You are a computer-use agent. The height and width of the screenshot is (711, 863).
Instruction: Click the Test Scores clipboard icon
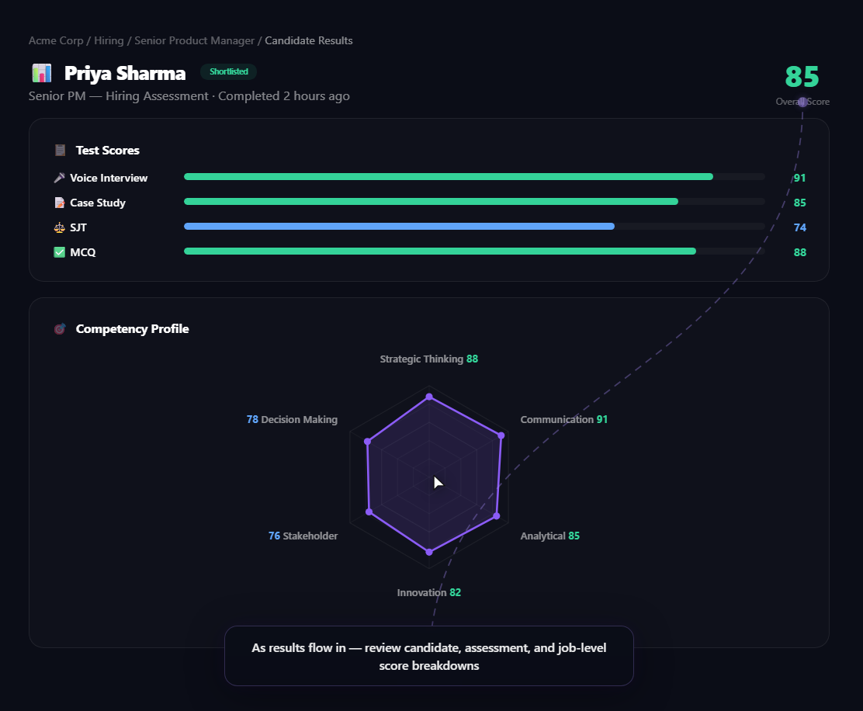60,151
